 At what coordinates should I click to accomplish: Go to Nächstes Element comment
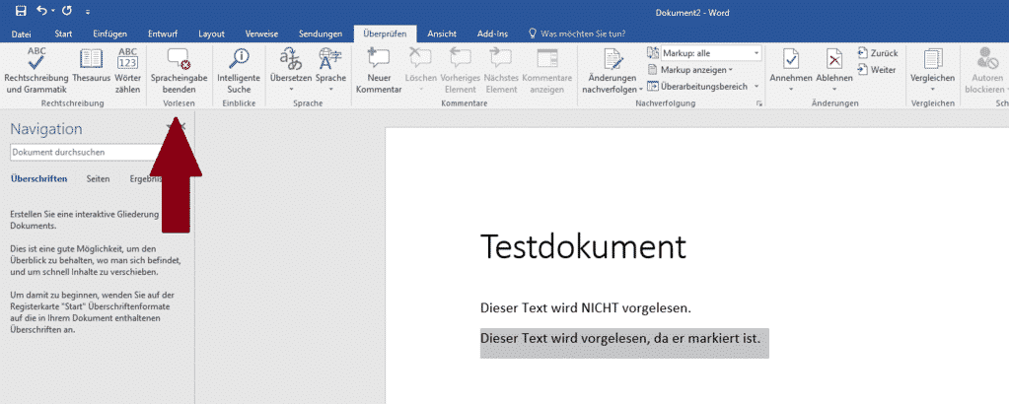501,71
